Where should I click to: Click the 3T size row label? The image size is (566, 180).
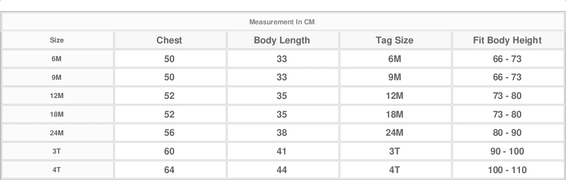[x=57, y=151]
